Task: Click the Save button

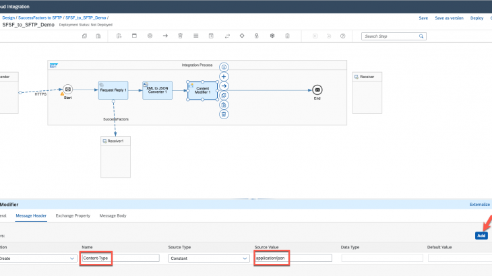Action: 423,18
